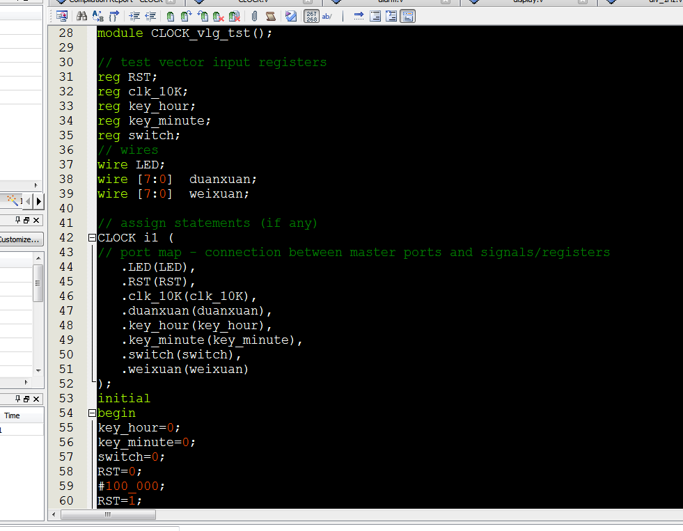Close the panel above the Time column
Viewport: 683px width, 531px height.
pyautogui.click(x=36, y=399)
